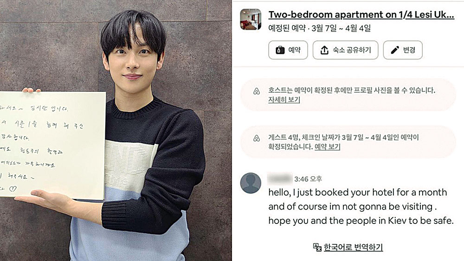
Task: Click Airbnb logo icon in profile photo notice
Action: (257, 91)
